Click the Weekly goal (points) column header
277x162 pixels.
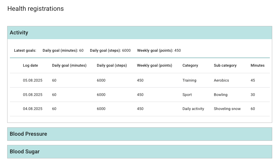click(155, 65)
